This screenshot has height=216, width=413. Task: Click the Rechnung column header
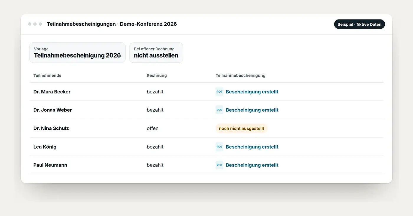click(x=157, y=75)
